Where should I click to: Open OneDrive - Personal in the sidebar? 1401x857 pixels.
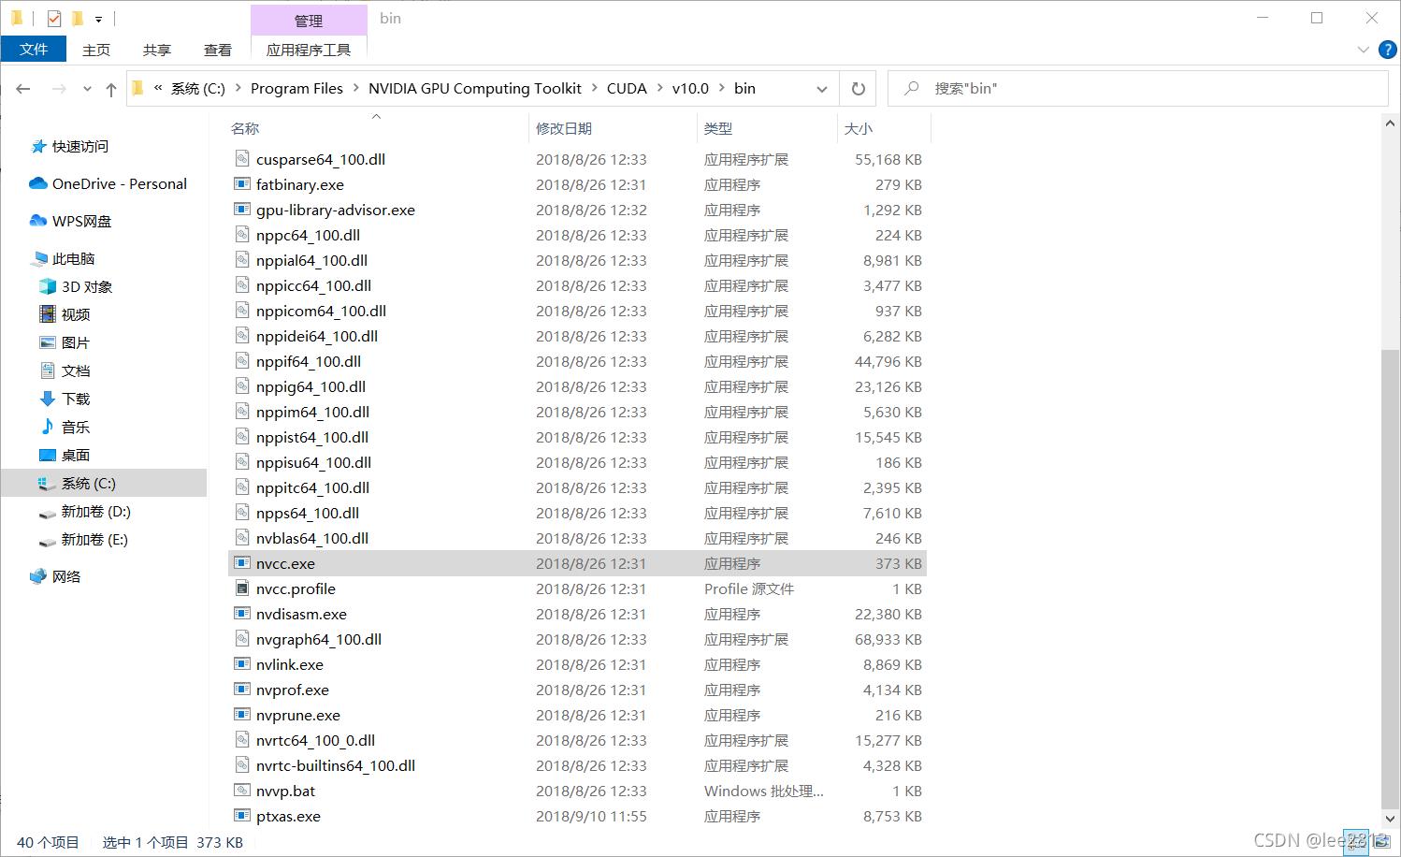coord(119,183)
